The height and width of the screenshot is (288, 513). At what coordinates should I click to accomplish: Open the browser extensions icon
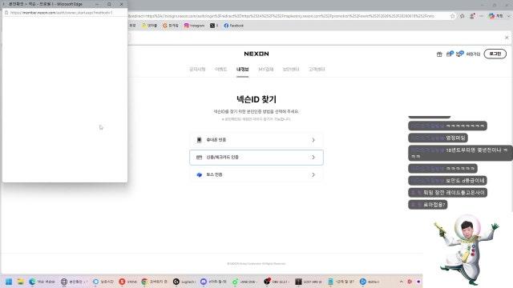pyautogui.click(x=462, y=16)
